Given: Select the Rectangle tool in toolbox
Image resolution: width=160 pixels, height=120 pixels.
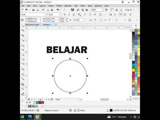Looking at the screenshot, I should click(x=23, y=54).
